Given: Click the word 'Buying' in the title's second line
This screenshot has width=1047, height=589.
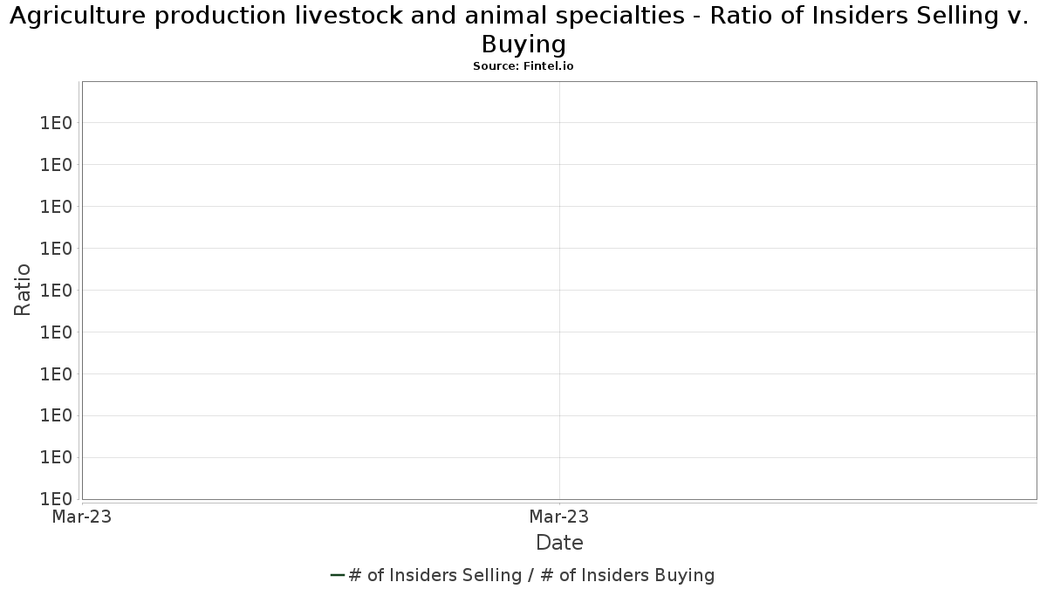Looking at the screenshot, I should tap(523, 44).
